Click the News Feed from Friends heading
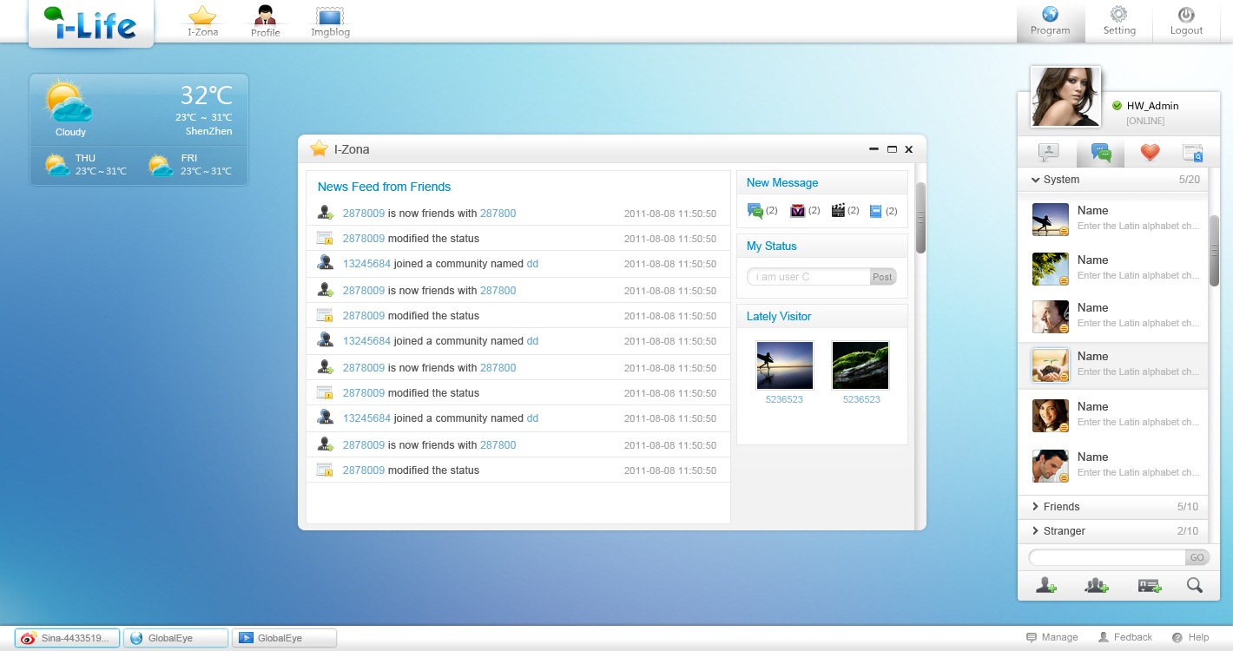 (384, 187)
